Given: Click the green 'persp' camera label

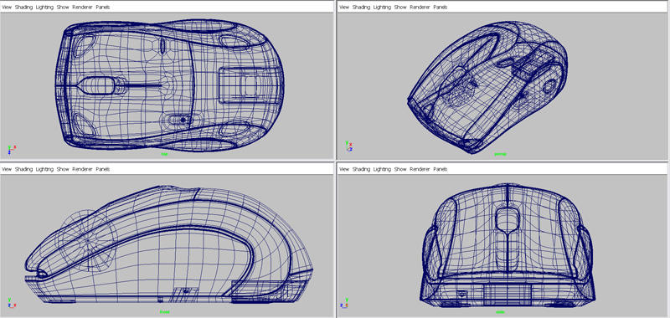Looking at the screenshot, I should (x=500, y=154).
